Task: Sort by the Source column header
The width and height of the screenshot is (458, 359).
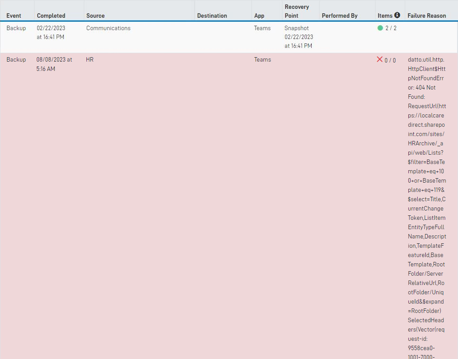Action: click(x=95, y=16)
